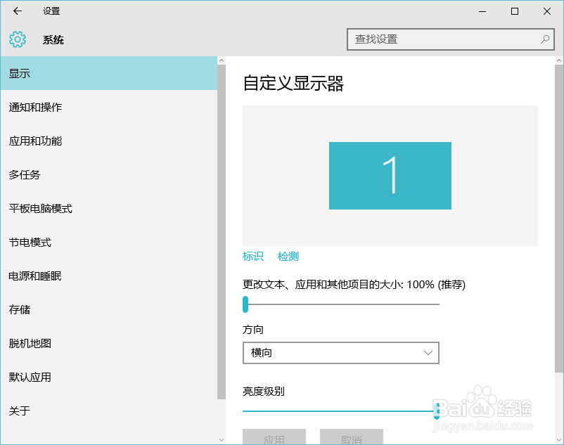Image resolution: width=564 pixels, height=445 pixels.
Task: Open the 方向 orientation dropdown
Action: coord(340,352)
